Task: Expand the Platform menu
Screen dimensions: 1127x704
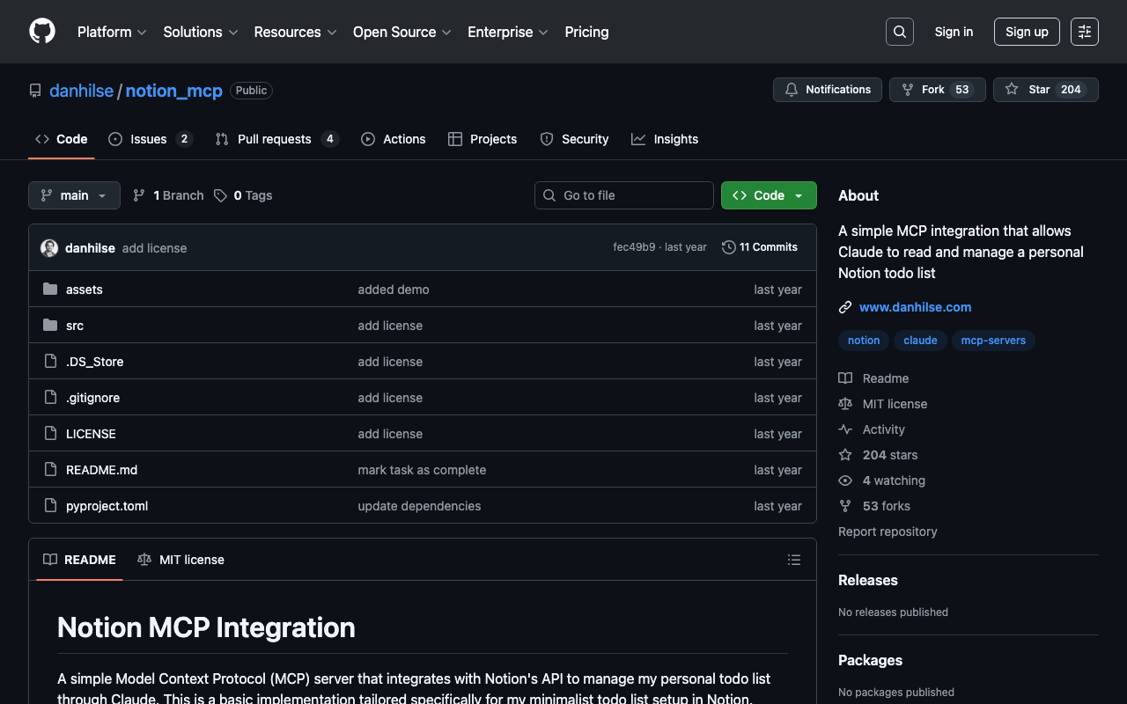Action: coord(112,32)
